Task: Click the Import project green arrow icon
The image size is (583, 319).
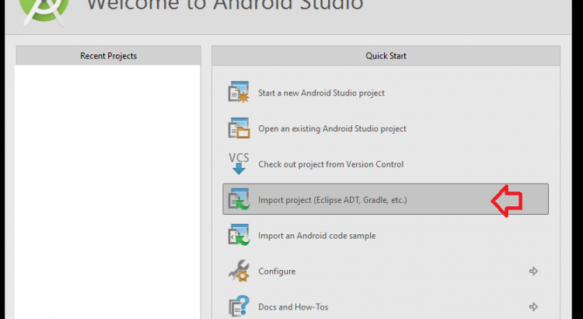Action: click(x=238, y=200)
